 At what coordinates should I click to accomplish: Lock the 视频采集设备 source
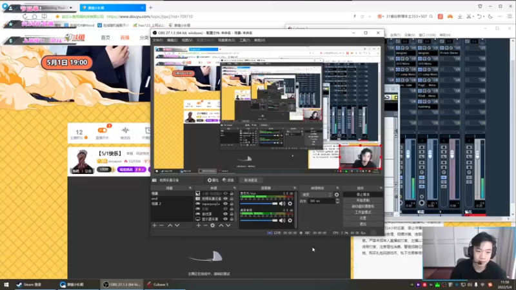[x=232, y=198]
